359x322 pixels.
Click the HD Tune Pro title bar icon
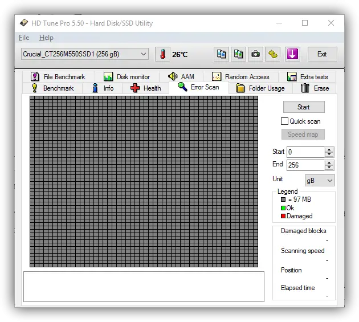(24, 23)
